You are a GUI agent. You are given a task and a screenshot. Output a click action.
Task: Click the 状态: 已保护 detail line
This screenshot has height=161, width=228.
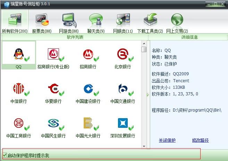164,64
